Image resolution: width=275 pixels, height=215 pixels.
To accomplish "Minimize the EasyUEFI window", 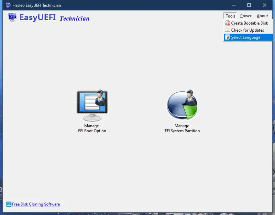I will (x=234, y=5).
